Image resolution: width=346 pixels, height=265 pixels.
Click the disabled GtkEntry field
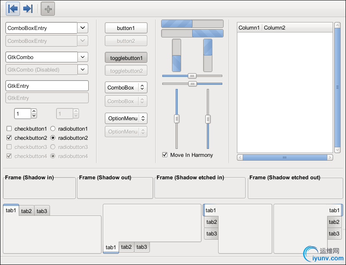point(47,98)
